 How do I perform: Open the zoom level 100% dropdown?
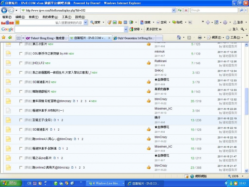click(x=242, y=176)
